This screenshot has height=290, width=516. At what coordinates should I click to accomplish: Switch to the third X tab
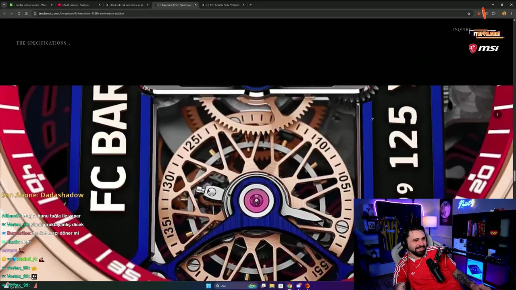(127, 5)
